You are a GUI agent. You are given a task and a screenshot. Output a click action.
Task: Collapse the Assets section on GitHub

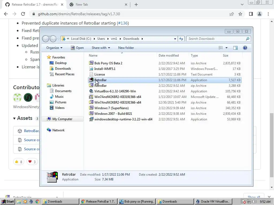[x=23, y=118]
